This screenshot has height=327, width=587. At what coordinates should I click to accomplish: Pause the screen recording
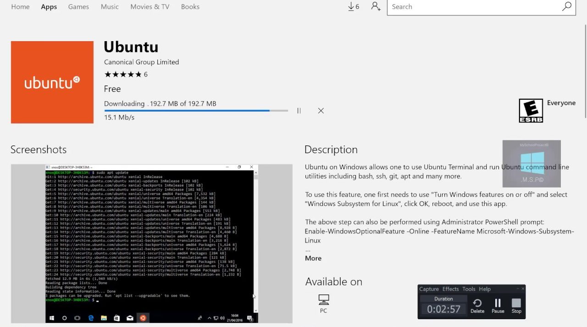(x=498, y=306)
